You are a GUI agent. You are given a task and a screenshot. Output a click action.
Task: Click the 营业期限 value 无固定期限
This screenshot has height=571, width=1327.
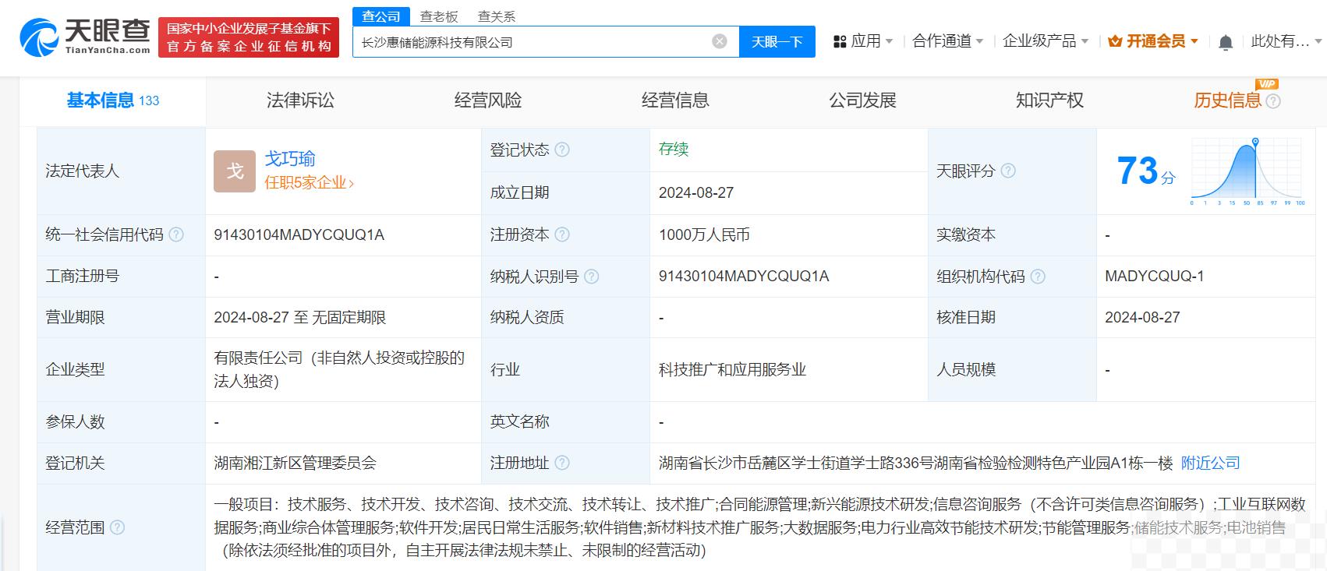click(x=349, y=318)
